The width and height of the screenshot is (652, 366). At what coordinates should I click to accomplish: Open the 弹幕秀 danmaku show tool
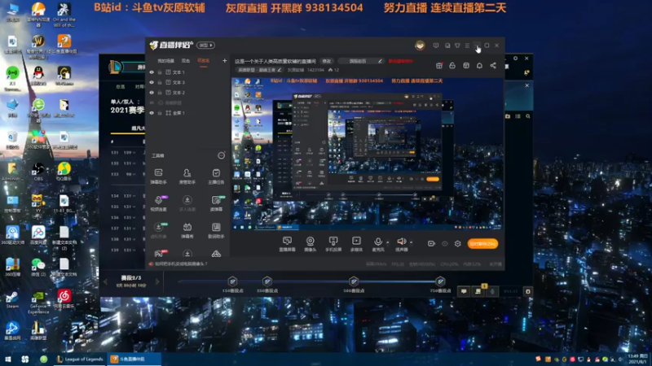pyautogui.click(x=187, y=230)
